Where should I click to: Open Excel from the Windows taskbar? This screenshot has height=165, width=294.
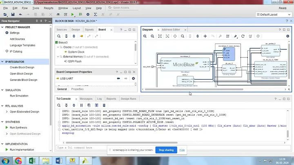click(32, 161)
